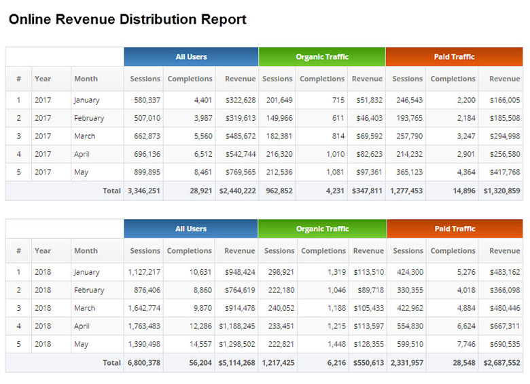This screenshot has height=384, width=530.
Task: Click April 2017 sessions value 696,136
Action: pos(145,155)
